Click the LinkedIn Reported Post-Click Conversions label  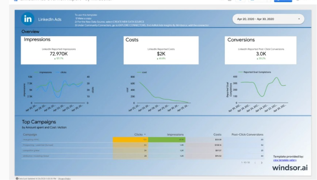tap(261, 49)
